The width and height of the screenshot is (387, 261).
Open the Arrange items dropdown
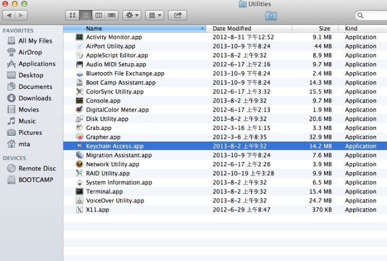point(155,15)
